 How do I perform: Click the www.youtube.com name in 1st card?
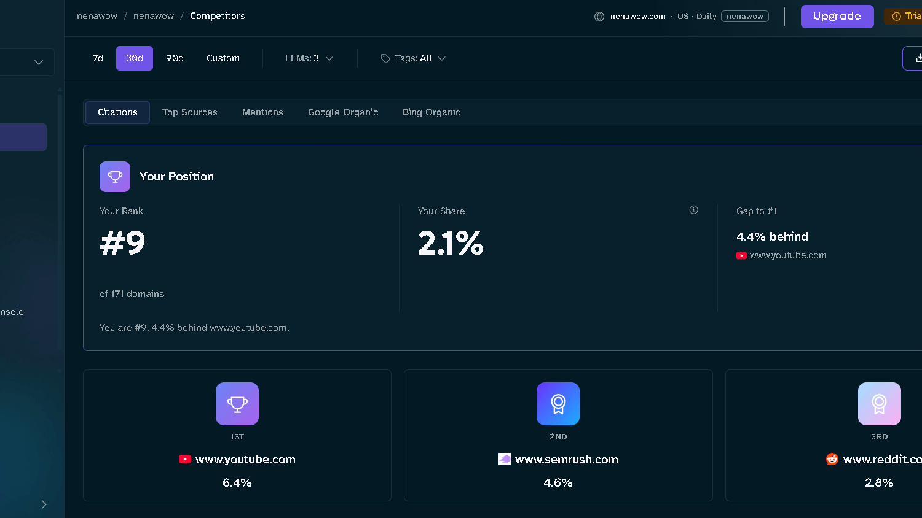pos(245,459)
